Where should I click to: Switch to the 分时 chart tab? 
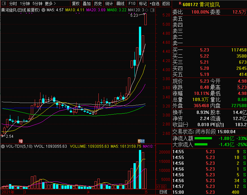pyautogui.click(x=13, y=4)
